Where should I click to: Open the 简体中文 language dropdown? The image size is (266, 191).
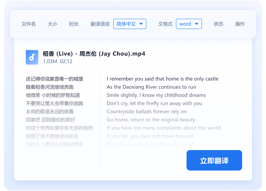pyautogui.click(x=130, y=24)
